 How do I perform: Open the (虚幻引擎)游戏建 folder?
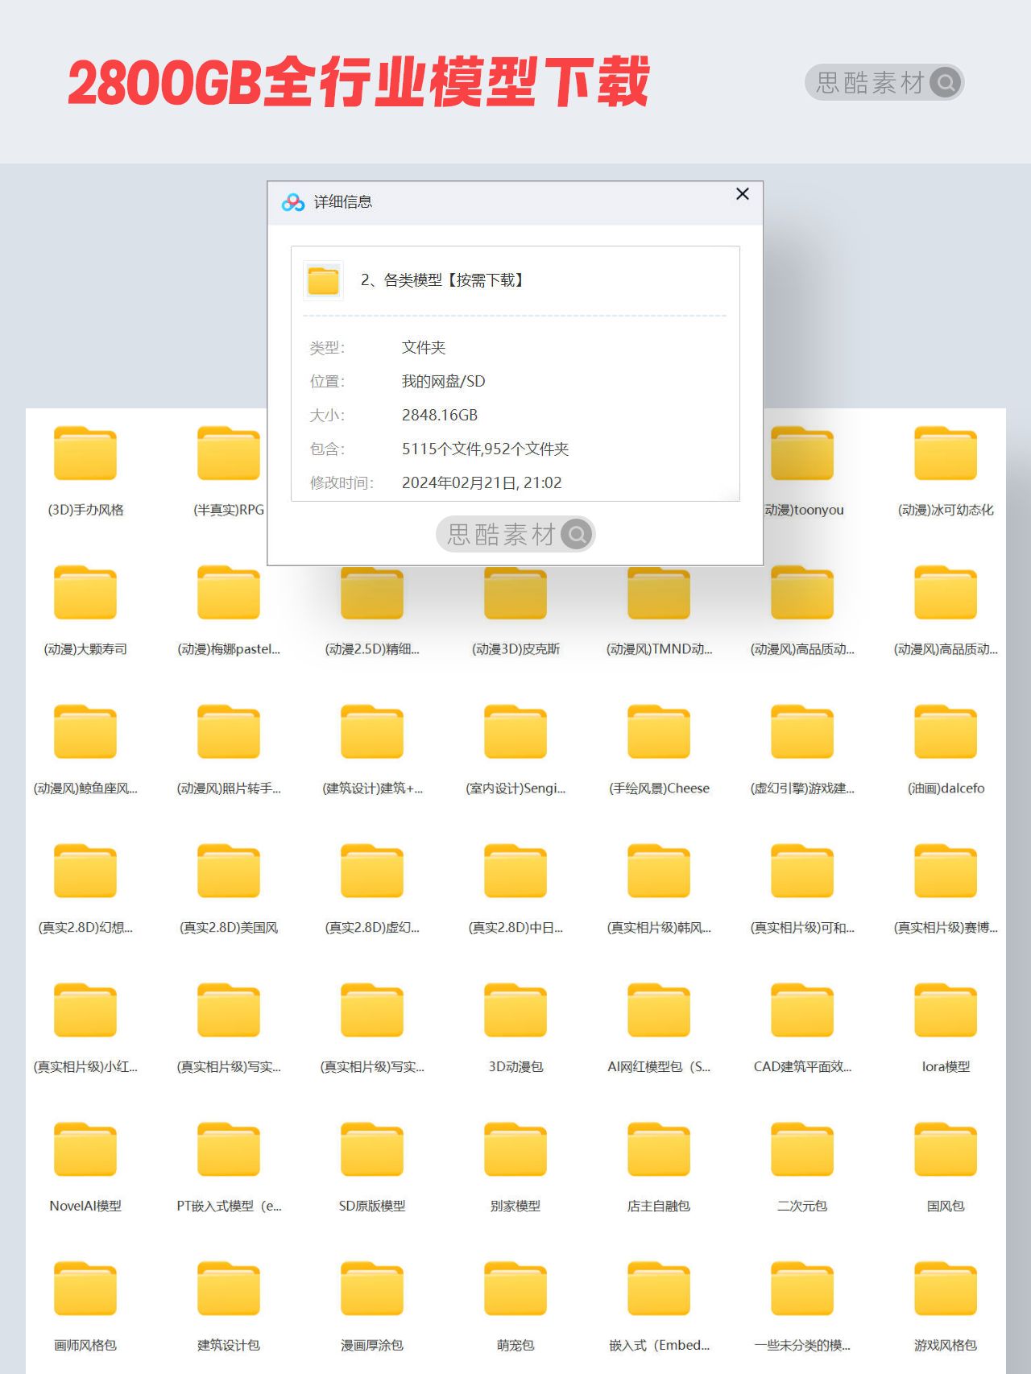[802, 731]
